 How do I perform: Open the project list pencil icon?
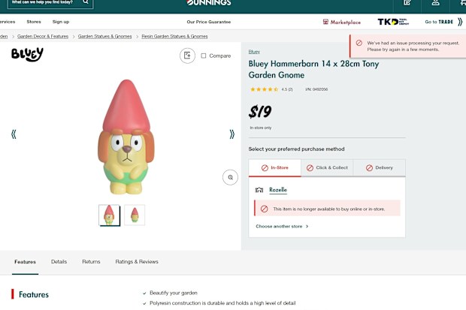tap(407, 3)
